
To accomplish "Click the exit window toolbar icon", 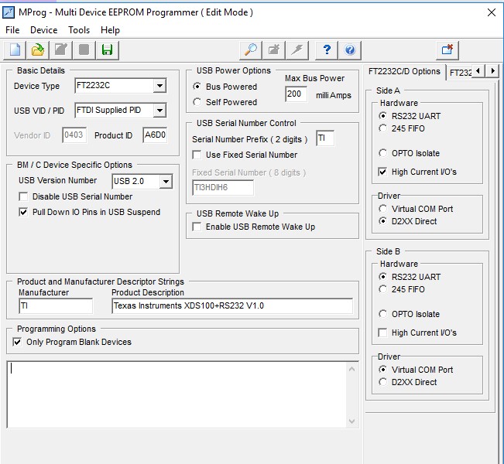I will (447, 50).
